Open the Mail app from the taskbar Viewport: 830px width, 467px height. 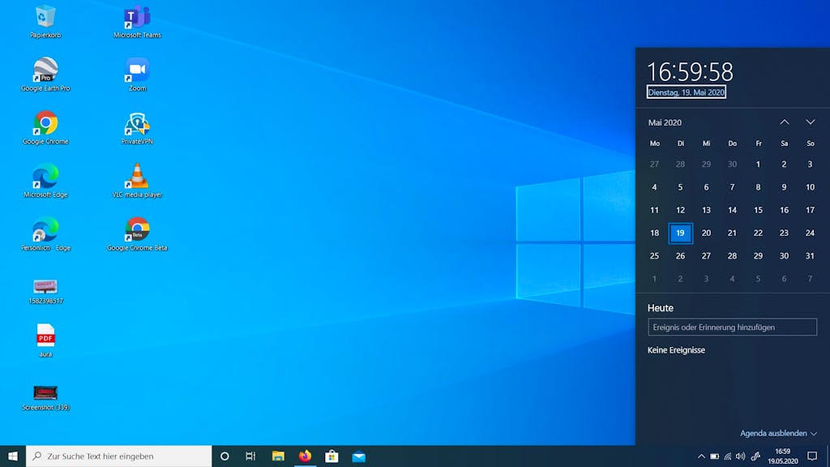click(359, 456)
